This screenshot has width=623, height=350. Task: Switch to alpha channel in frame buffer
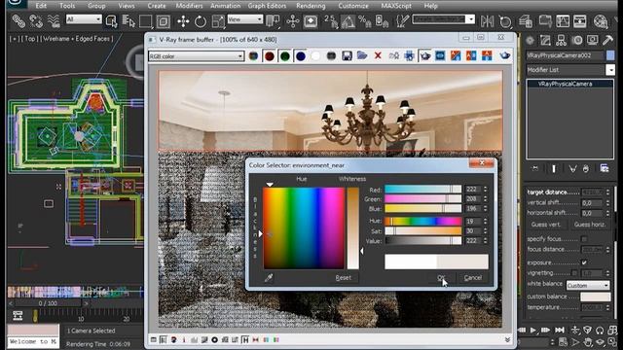[315, 56]
